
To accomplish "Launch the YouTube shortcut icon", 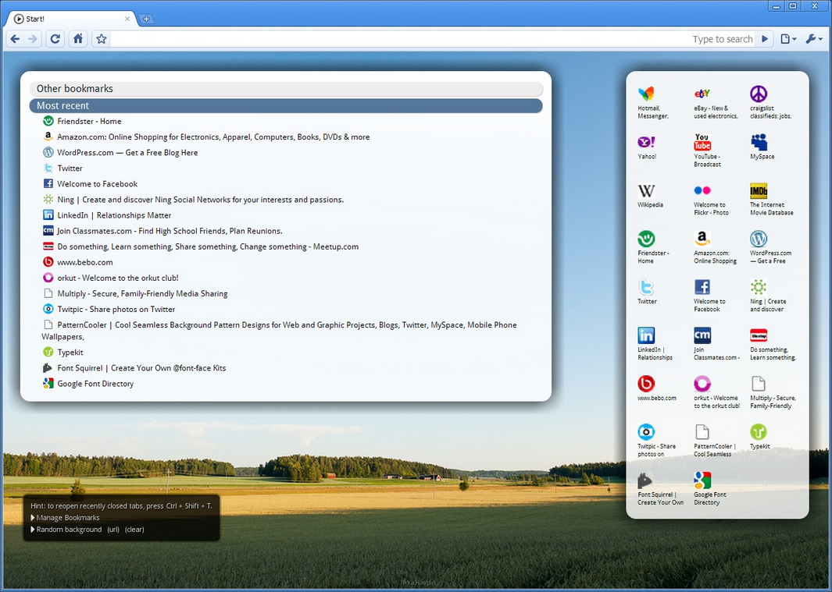I will tap(702, 142).
